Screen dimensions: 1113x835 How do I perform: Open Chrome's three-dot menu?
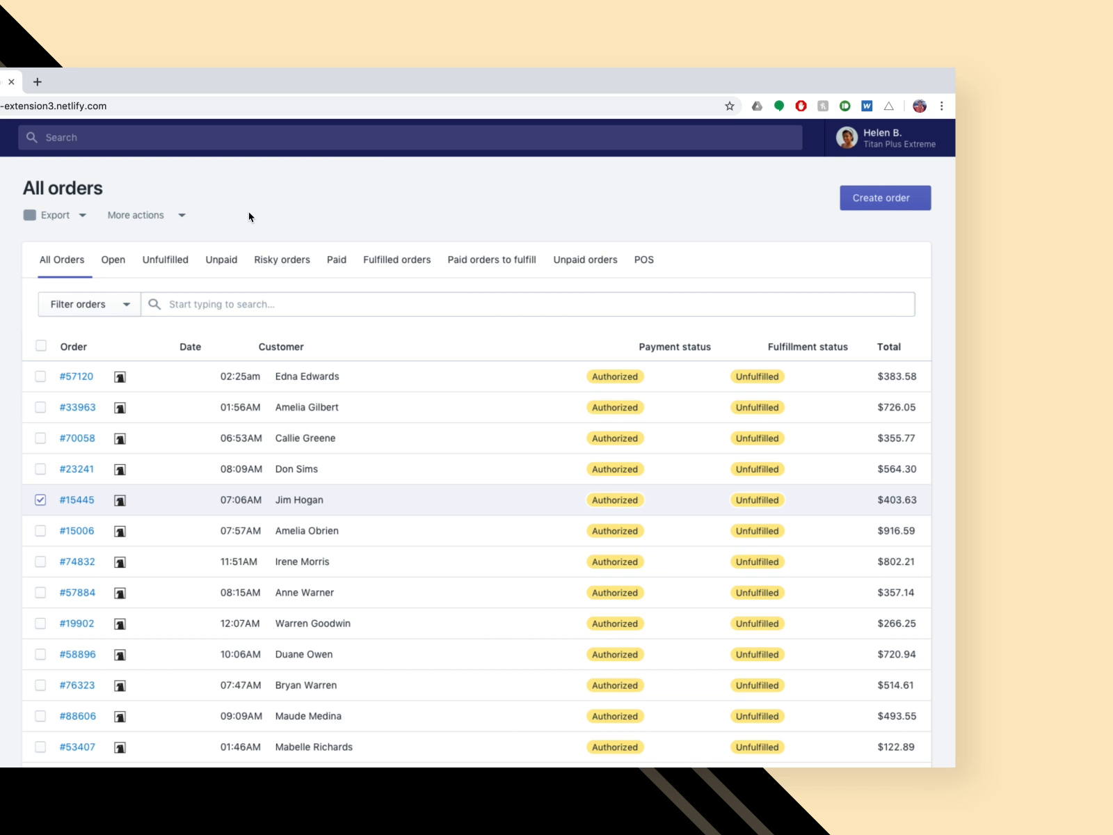(x=942, y=106)
